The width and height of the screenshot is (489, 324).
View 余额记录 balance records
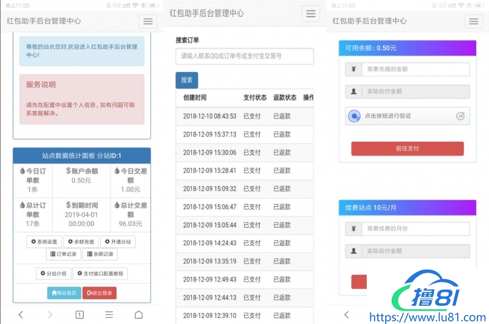pos(99,254)
